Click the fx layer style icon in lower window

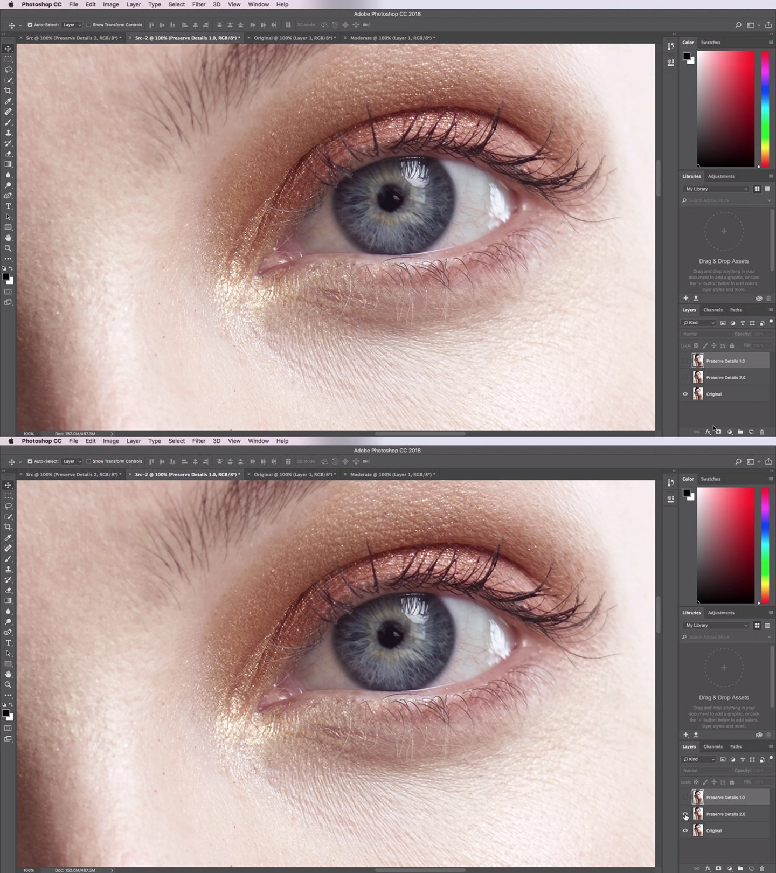(x=708, y=869)
